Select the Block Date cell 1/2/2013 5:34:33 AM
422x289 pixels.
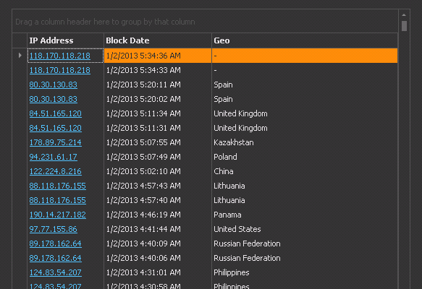[x=158, y=70]
